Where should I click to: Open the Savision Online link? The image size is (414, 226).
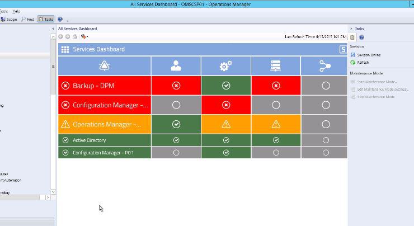pos(369,55)
